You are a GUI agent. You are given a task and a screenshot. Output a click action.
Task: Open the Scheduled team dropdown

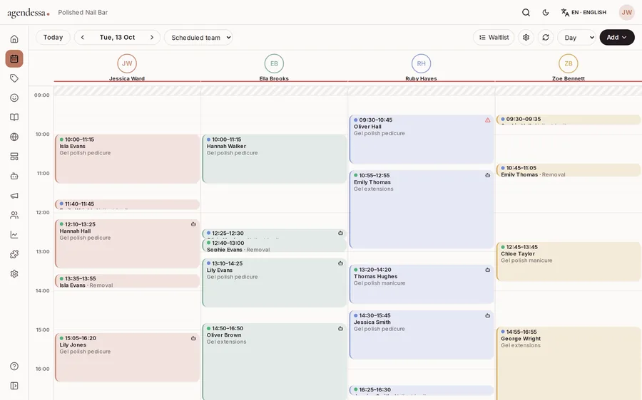(198, 38)
